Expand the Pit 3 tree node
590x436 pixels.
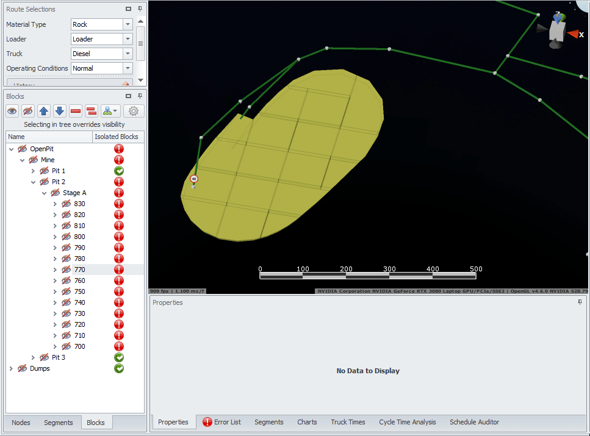(x=33, y=357)
